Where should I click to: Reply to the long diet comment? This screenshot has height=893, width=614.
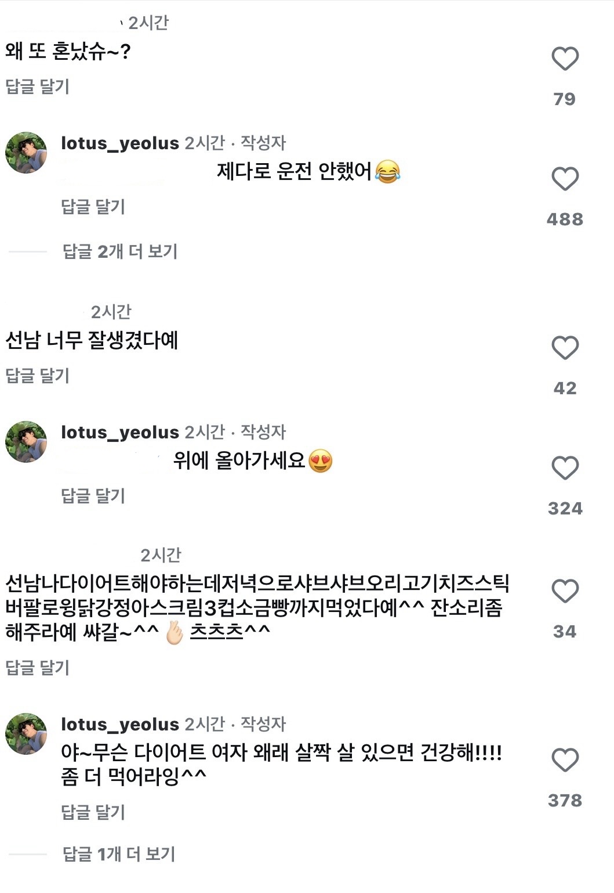click(x=37, y=668)
